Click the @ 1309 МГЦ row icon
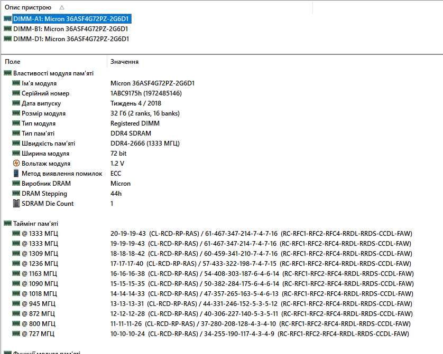 (x=16, y=253)
